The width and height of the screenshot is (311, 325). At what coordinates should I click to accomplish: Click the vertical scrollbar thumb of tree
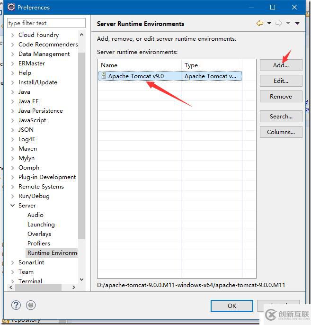pos(82,146)
